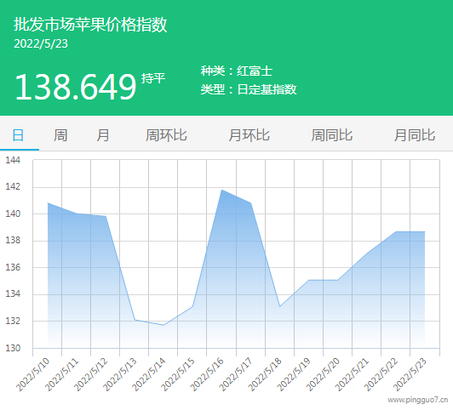Click the 2022/5/18 dip data point
The image size is (453, 410).
click(x=279, y=306)
